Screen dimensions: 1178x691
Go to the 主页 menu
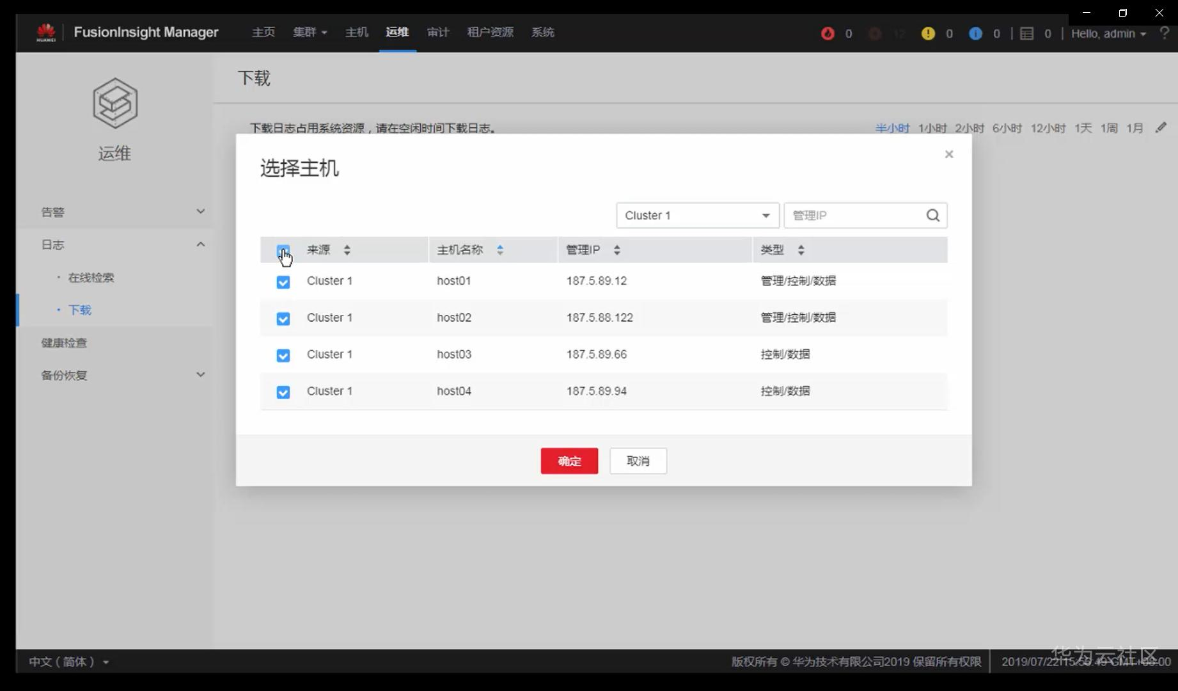(x=263, y=32)
